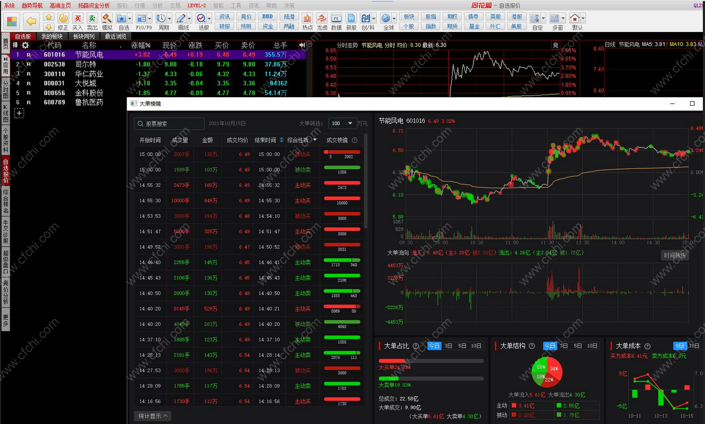Click the 股票搜索 search field
705x424 pixels.
pos(169,123)
